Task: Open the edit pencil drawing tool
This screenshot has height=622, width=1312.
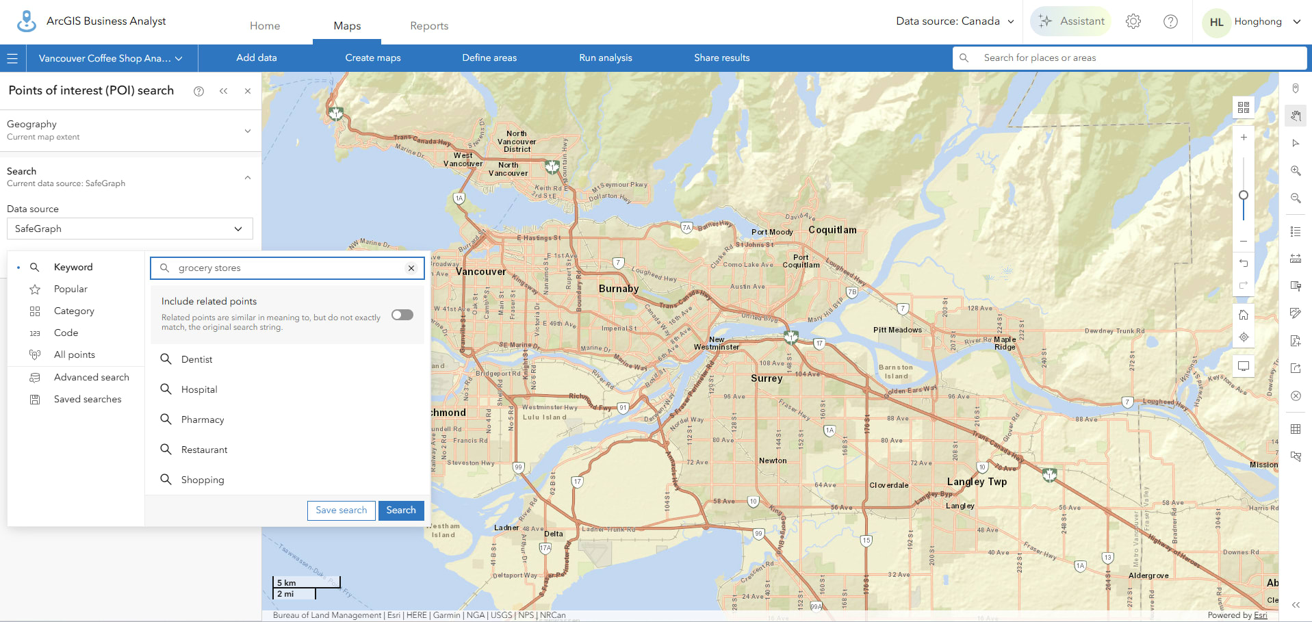Action: click(1296, 313)
